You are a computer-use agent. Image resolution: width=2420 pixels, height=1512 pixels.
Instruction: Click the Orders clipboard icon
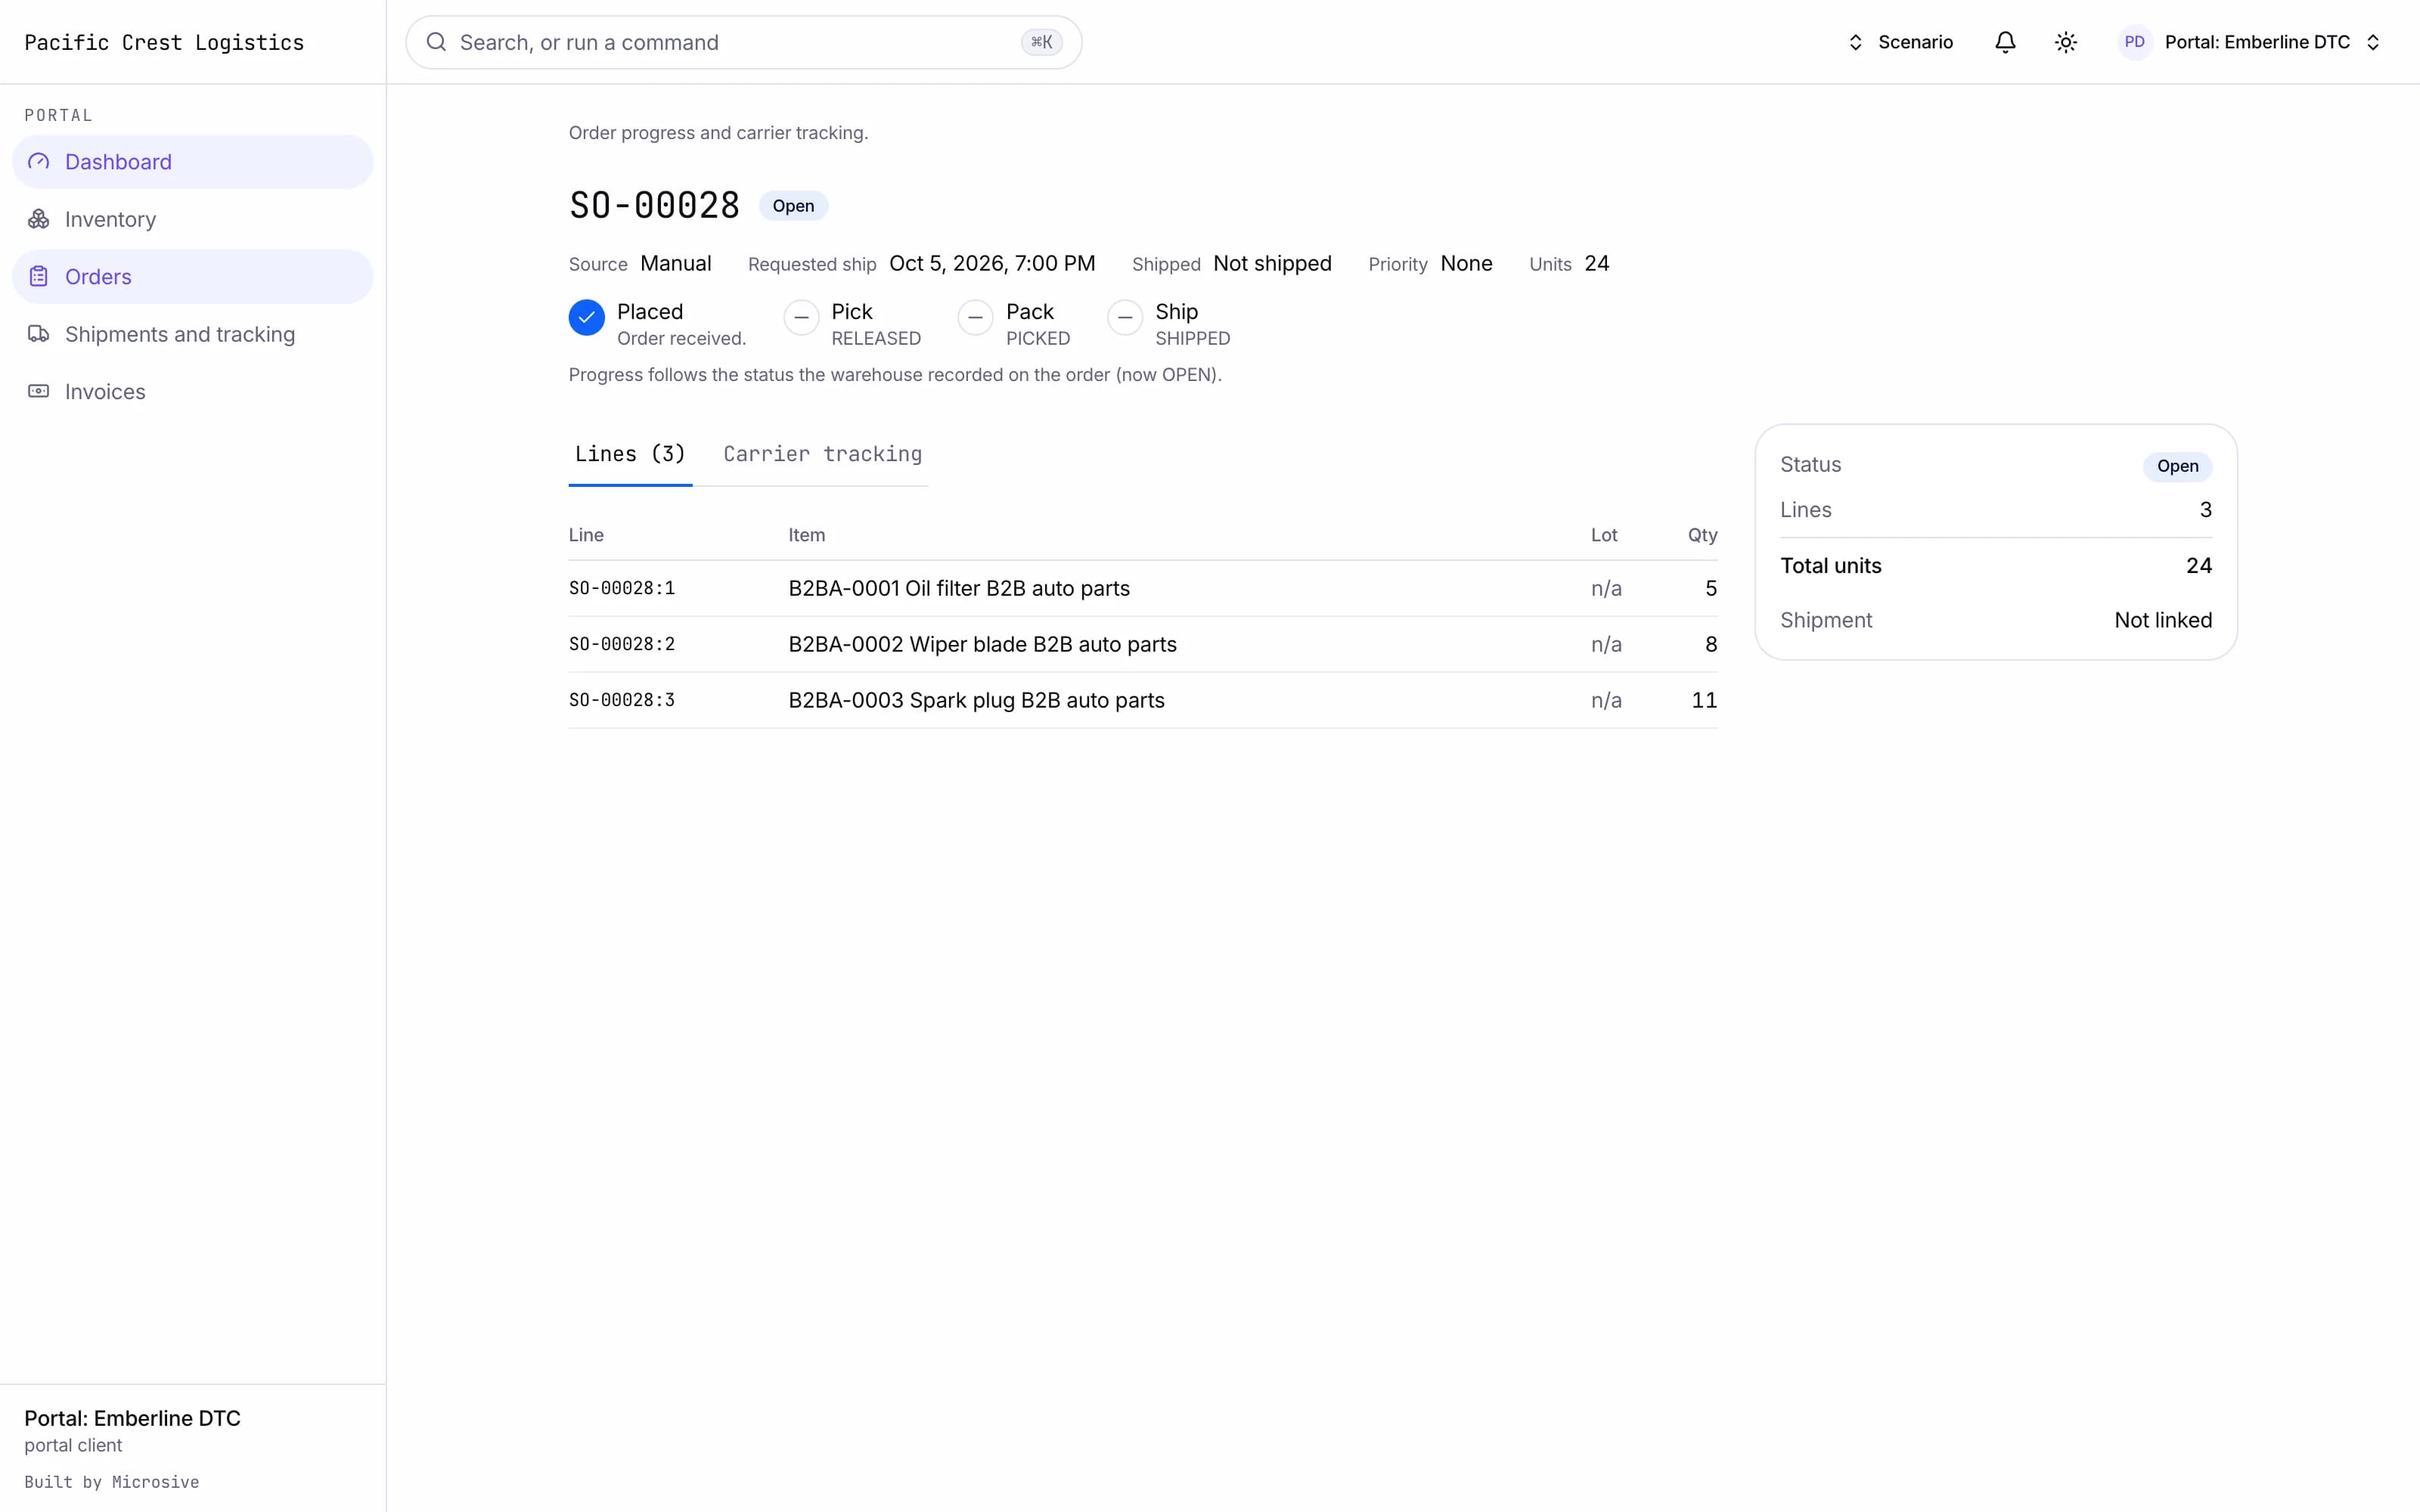[x=38, y=277]
